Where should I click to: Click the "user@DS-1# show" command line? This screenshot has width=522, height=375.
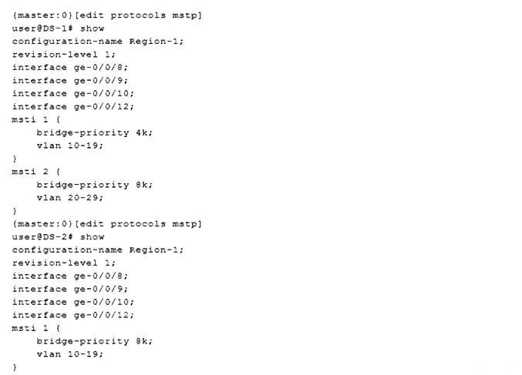click(x=58, y=28)
